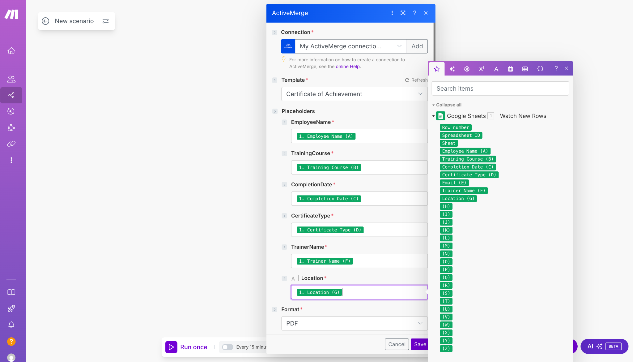Screen dimensions: 633x362
Task: Open the ActiveMerge three-dot menu
Action: [x=392, y=13]
